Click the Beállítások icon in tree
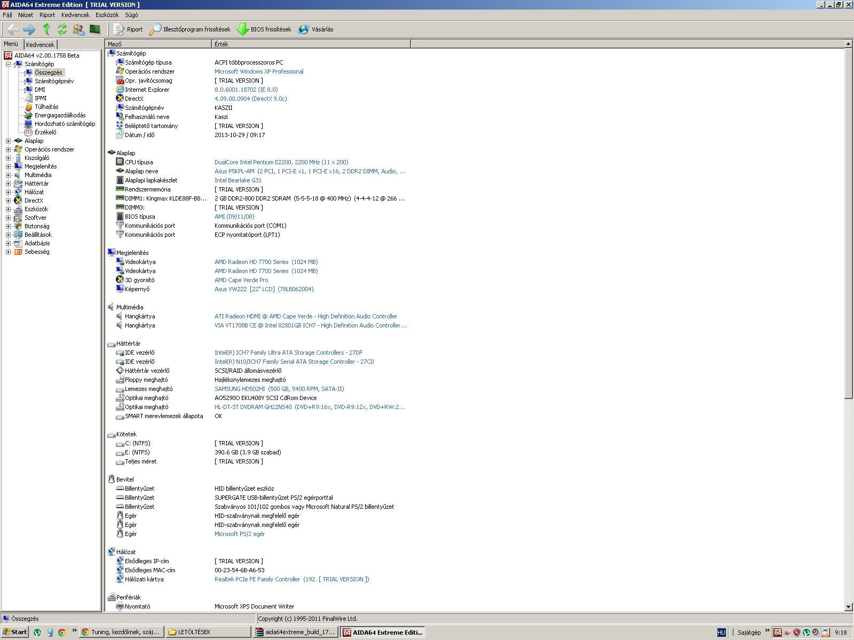The width and height of the screenshot is (854, 640). point(18,235)
